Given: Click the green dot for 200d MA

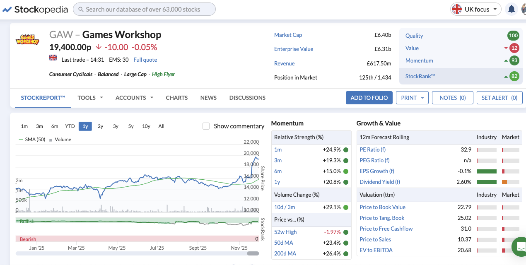Looking at the screenshot, I should [346, 253].
